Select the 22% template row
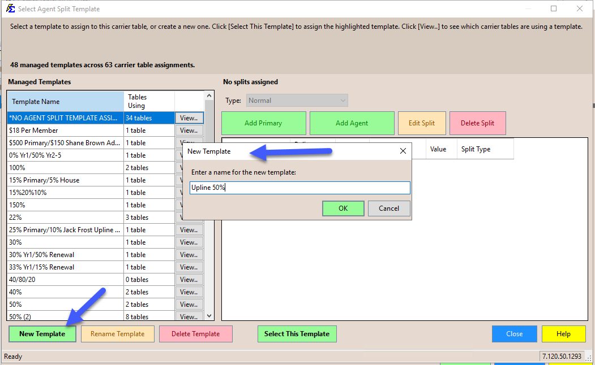595x365 pixels. (66, 218)
